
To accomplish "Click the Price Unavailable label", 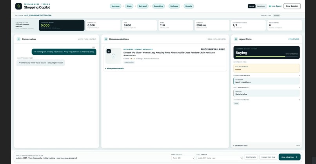I will click(212, 49).
